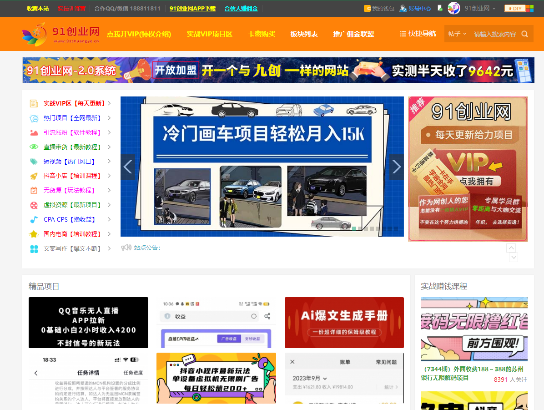Click the CPA CPS【撸收益】 category link
This screenshot has height=410, width=544.
pyautogui.click(x=70, y=219)
